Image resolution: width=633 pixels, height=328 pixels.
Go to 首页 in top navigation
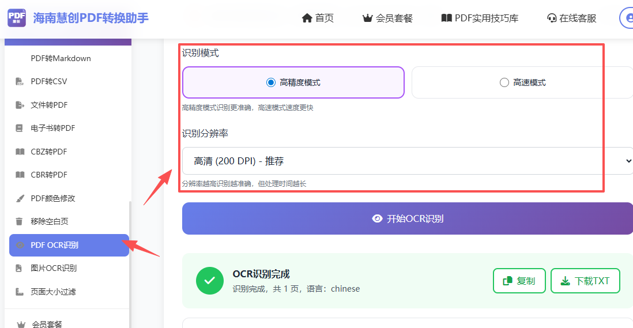pyautogui.click(x=318, y=18)
